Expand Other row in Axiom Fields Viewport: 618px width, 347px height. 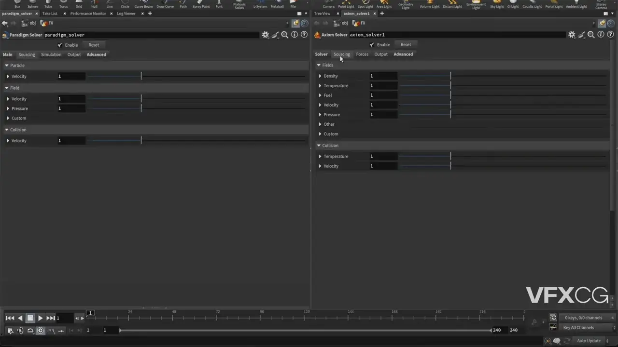pyautogui.click(x=320, y=124)
